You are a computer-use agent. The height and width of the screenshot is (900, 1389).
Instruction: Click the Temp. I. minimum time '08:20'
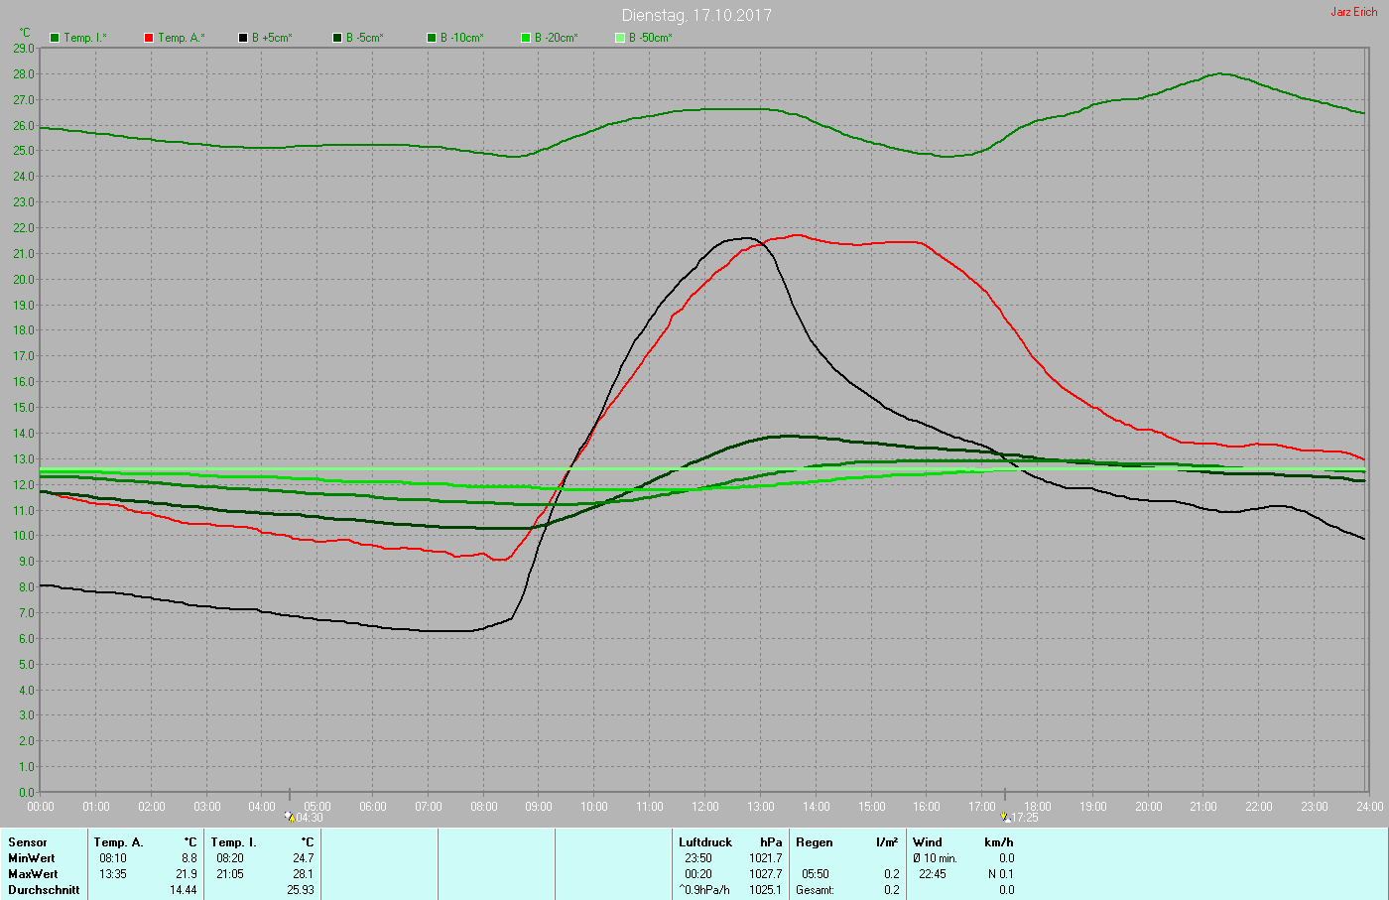click(230, 858)
